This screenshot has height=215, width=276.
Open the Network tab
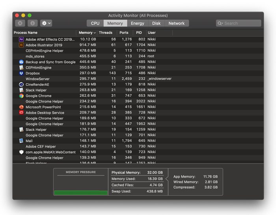(177, 23)
